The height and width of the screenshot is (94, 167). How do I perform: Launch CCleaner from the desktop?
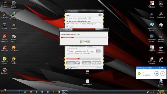[4, 49]
